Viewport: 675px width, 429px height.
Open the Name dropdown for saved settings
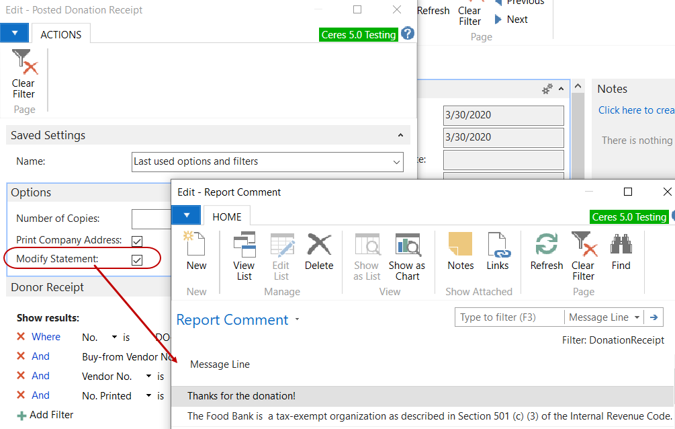[x=396, y=161]
